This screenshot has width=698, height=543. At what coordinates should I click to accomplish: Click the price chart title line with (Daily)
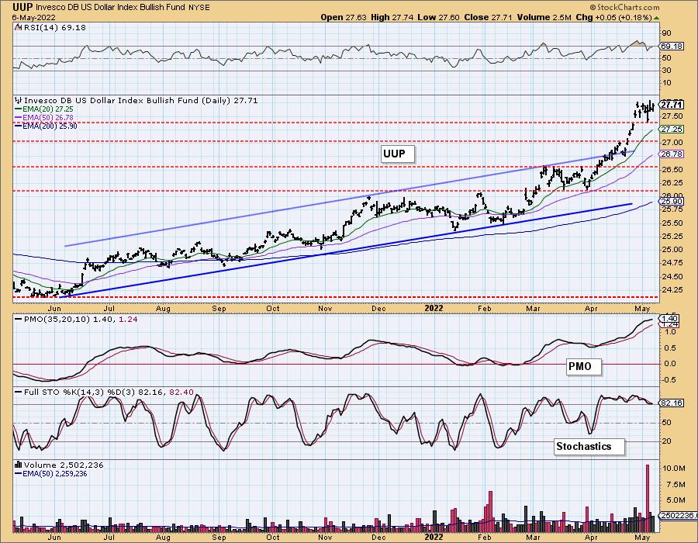tap(136, 101)
